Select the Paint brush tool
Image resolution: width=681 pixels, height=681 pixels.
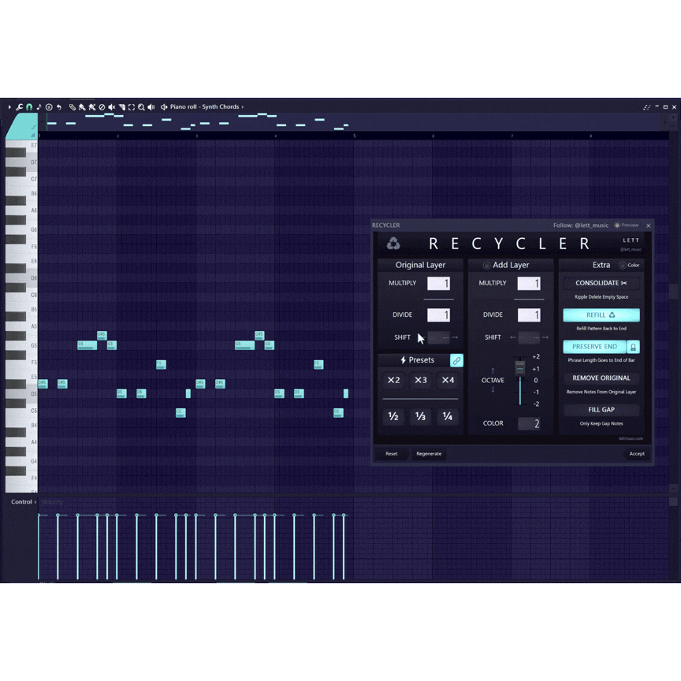tap(82, 107)
